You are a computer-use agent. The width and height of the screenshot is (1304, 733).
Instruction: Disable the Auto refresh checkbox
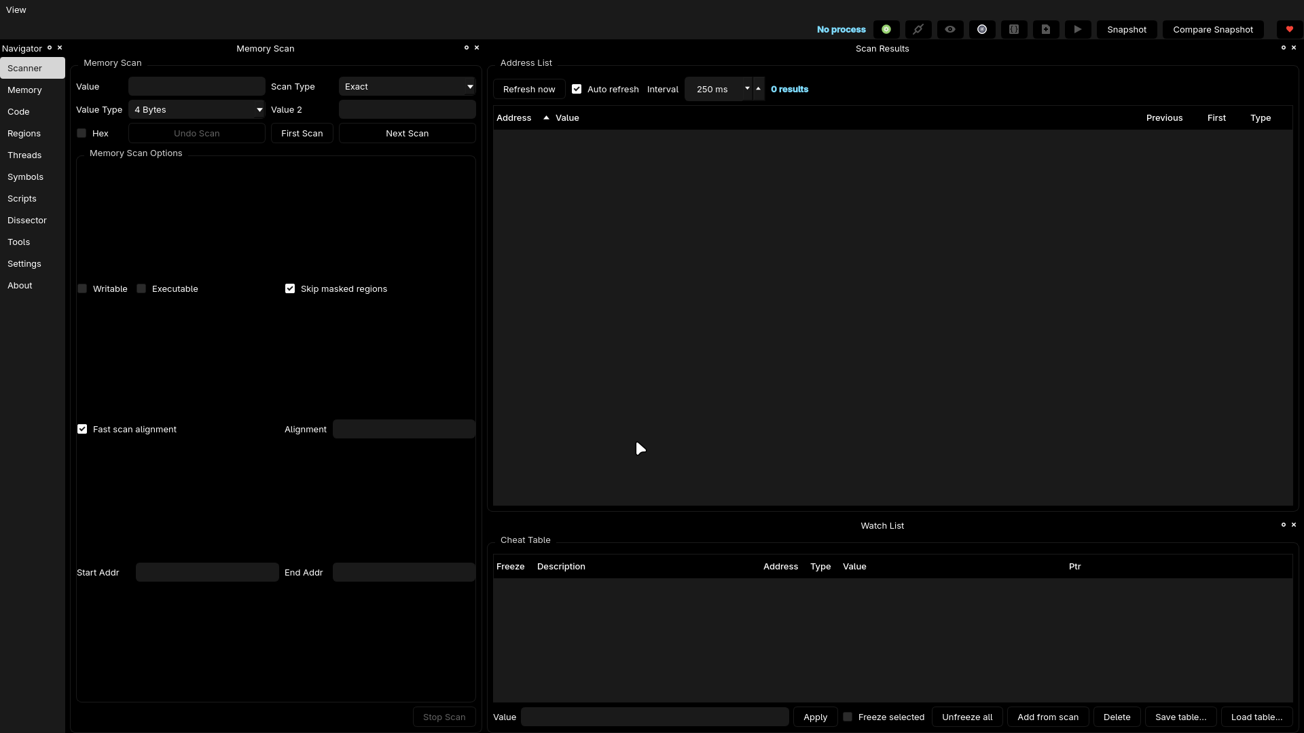click(x=577, y=89)
